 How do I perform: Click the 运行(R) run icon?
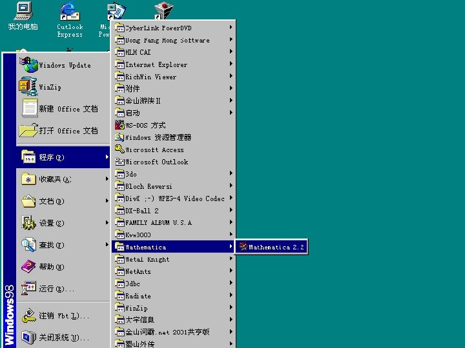click(x=29, y=288)
